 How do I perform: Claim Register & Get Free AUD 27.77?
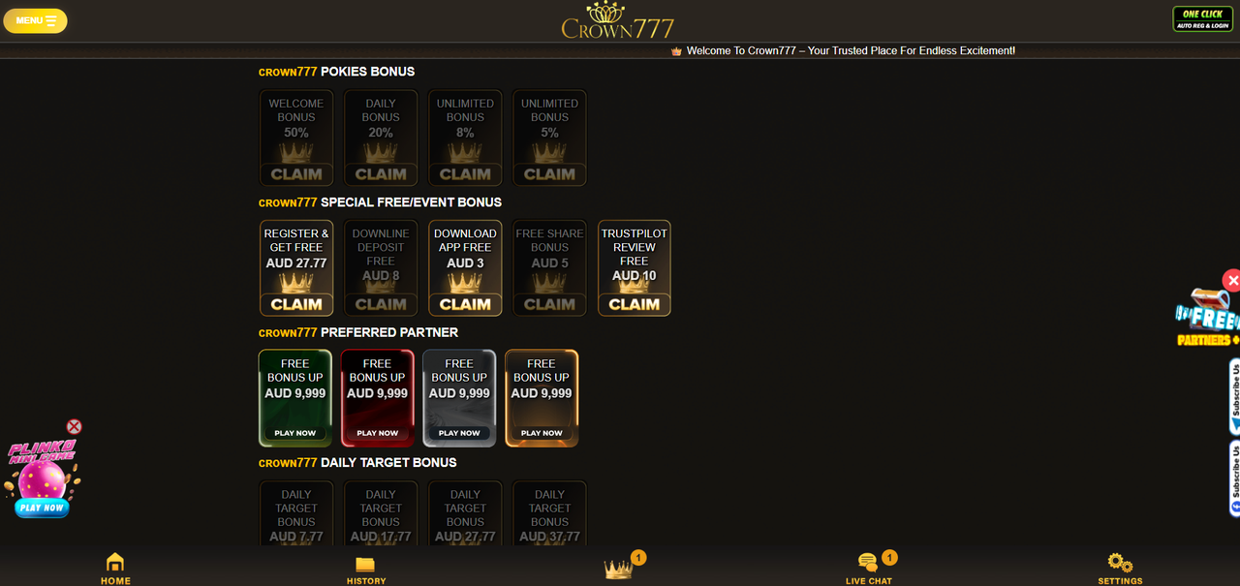click(296, 268)
